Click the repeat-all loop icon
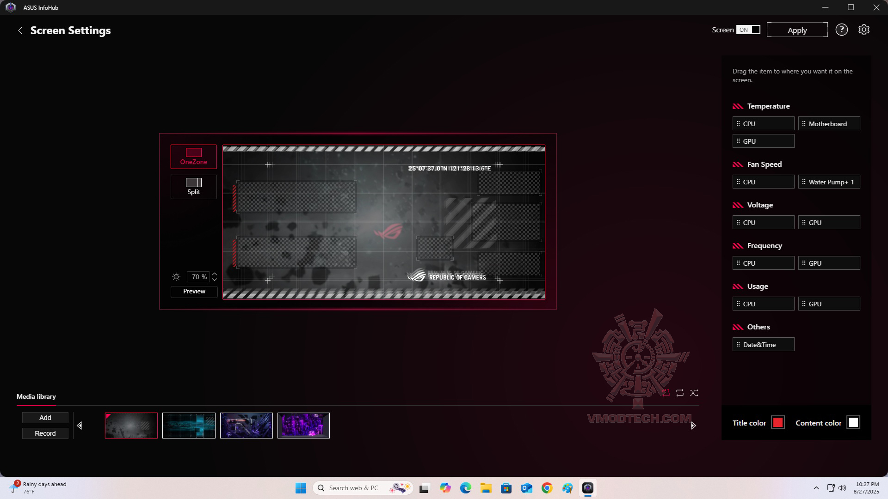Viewport: 888px width, 499px height. (x=680, y=393)
